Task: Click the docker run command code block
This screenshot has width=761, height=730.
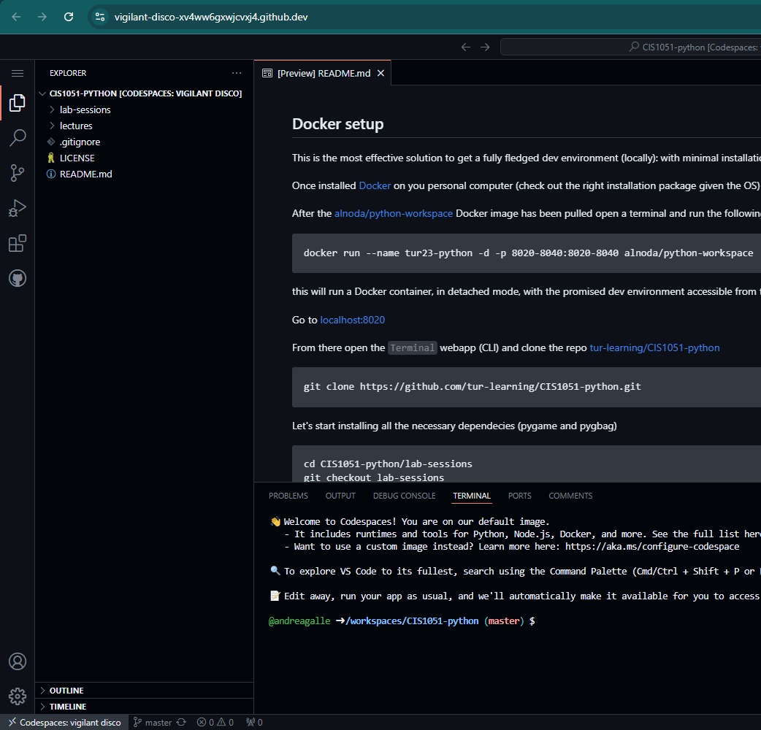Action: [528, 253]
